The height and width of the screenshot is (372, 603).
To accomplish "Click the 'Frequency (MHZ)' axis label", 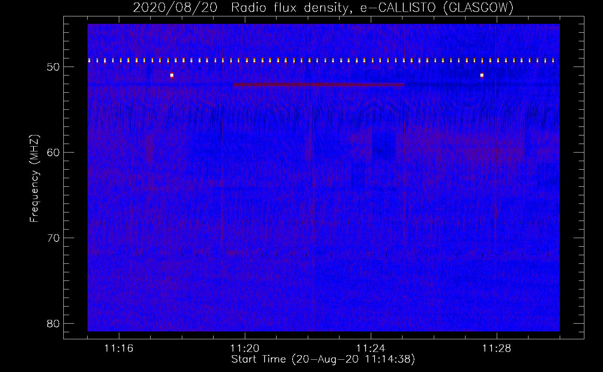I will pos(34,178).
